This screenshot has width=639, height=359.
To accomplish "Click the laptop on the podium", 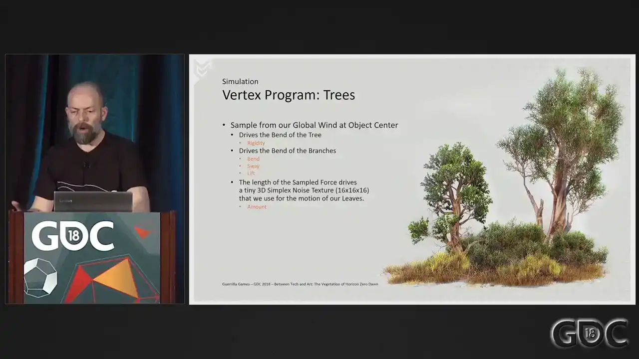I will [93, 201].
